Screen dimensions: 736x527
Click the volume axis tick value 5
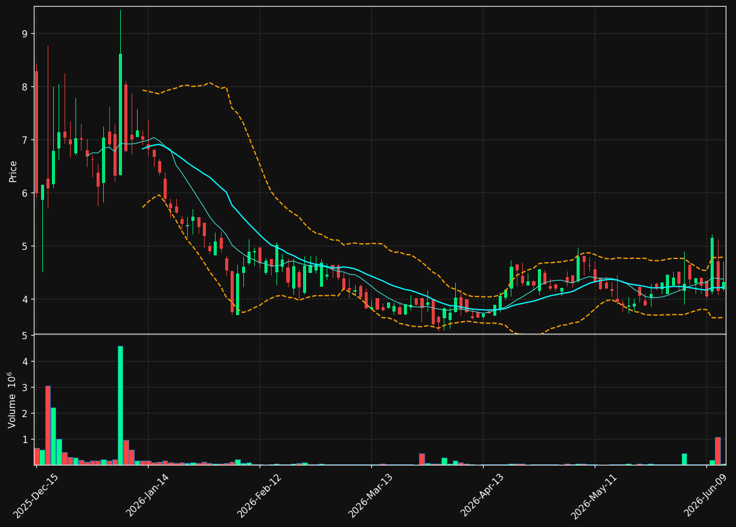(x=25, y=336)
